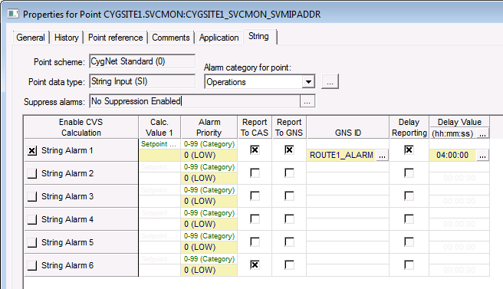
Task: Click the ellipsis button beside Suppress alarms field
Action: (307, 101)
